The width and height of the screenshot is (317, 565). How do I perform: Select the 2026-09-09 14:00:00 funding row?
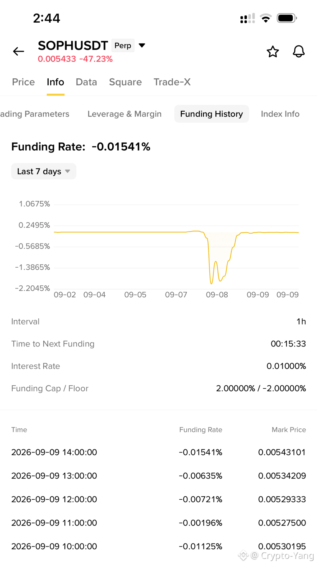(x=158, y=452)
